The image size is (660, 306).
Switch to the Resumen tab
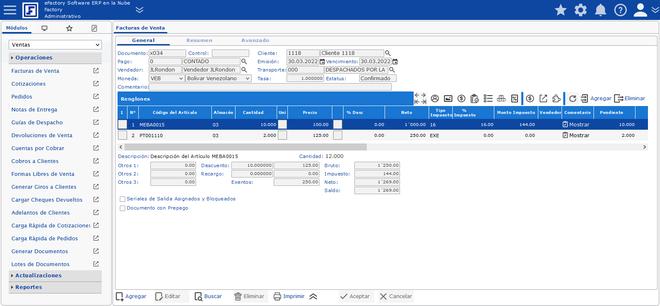(x=199, y=40)
